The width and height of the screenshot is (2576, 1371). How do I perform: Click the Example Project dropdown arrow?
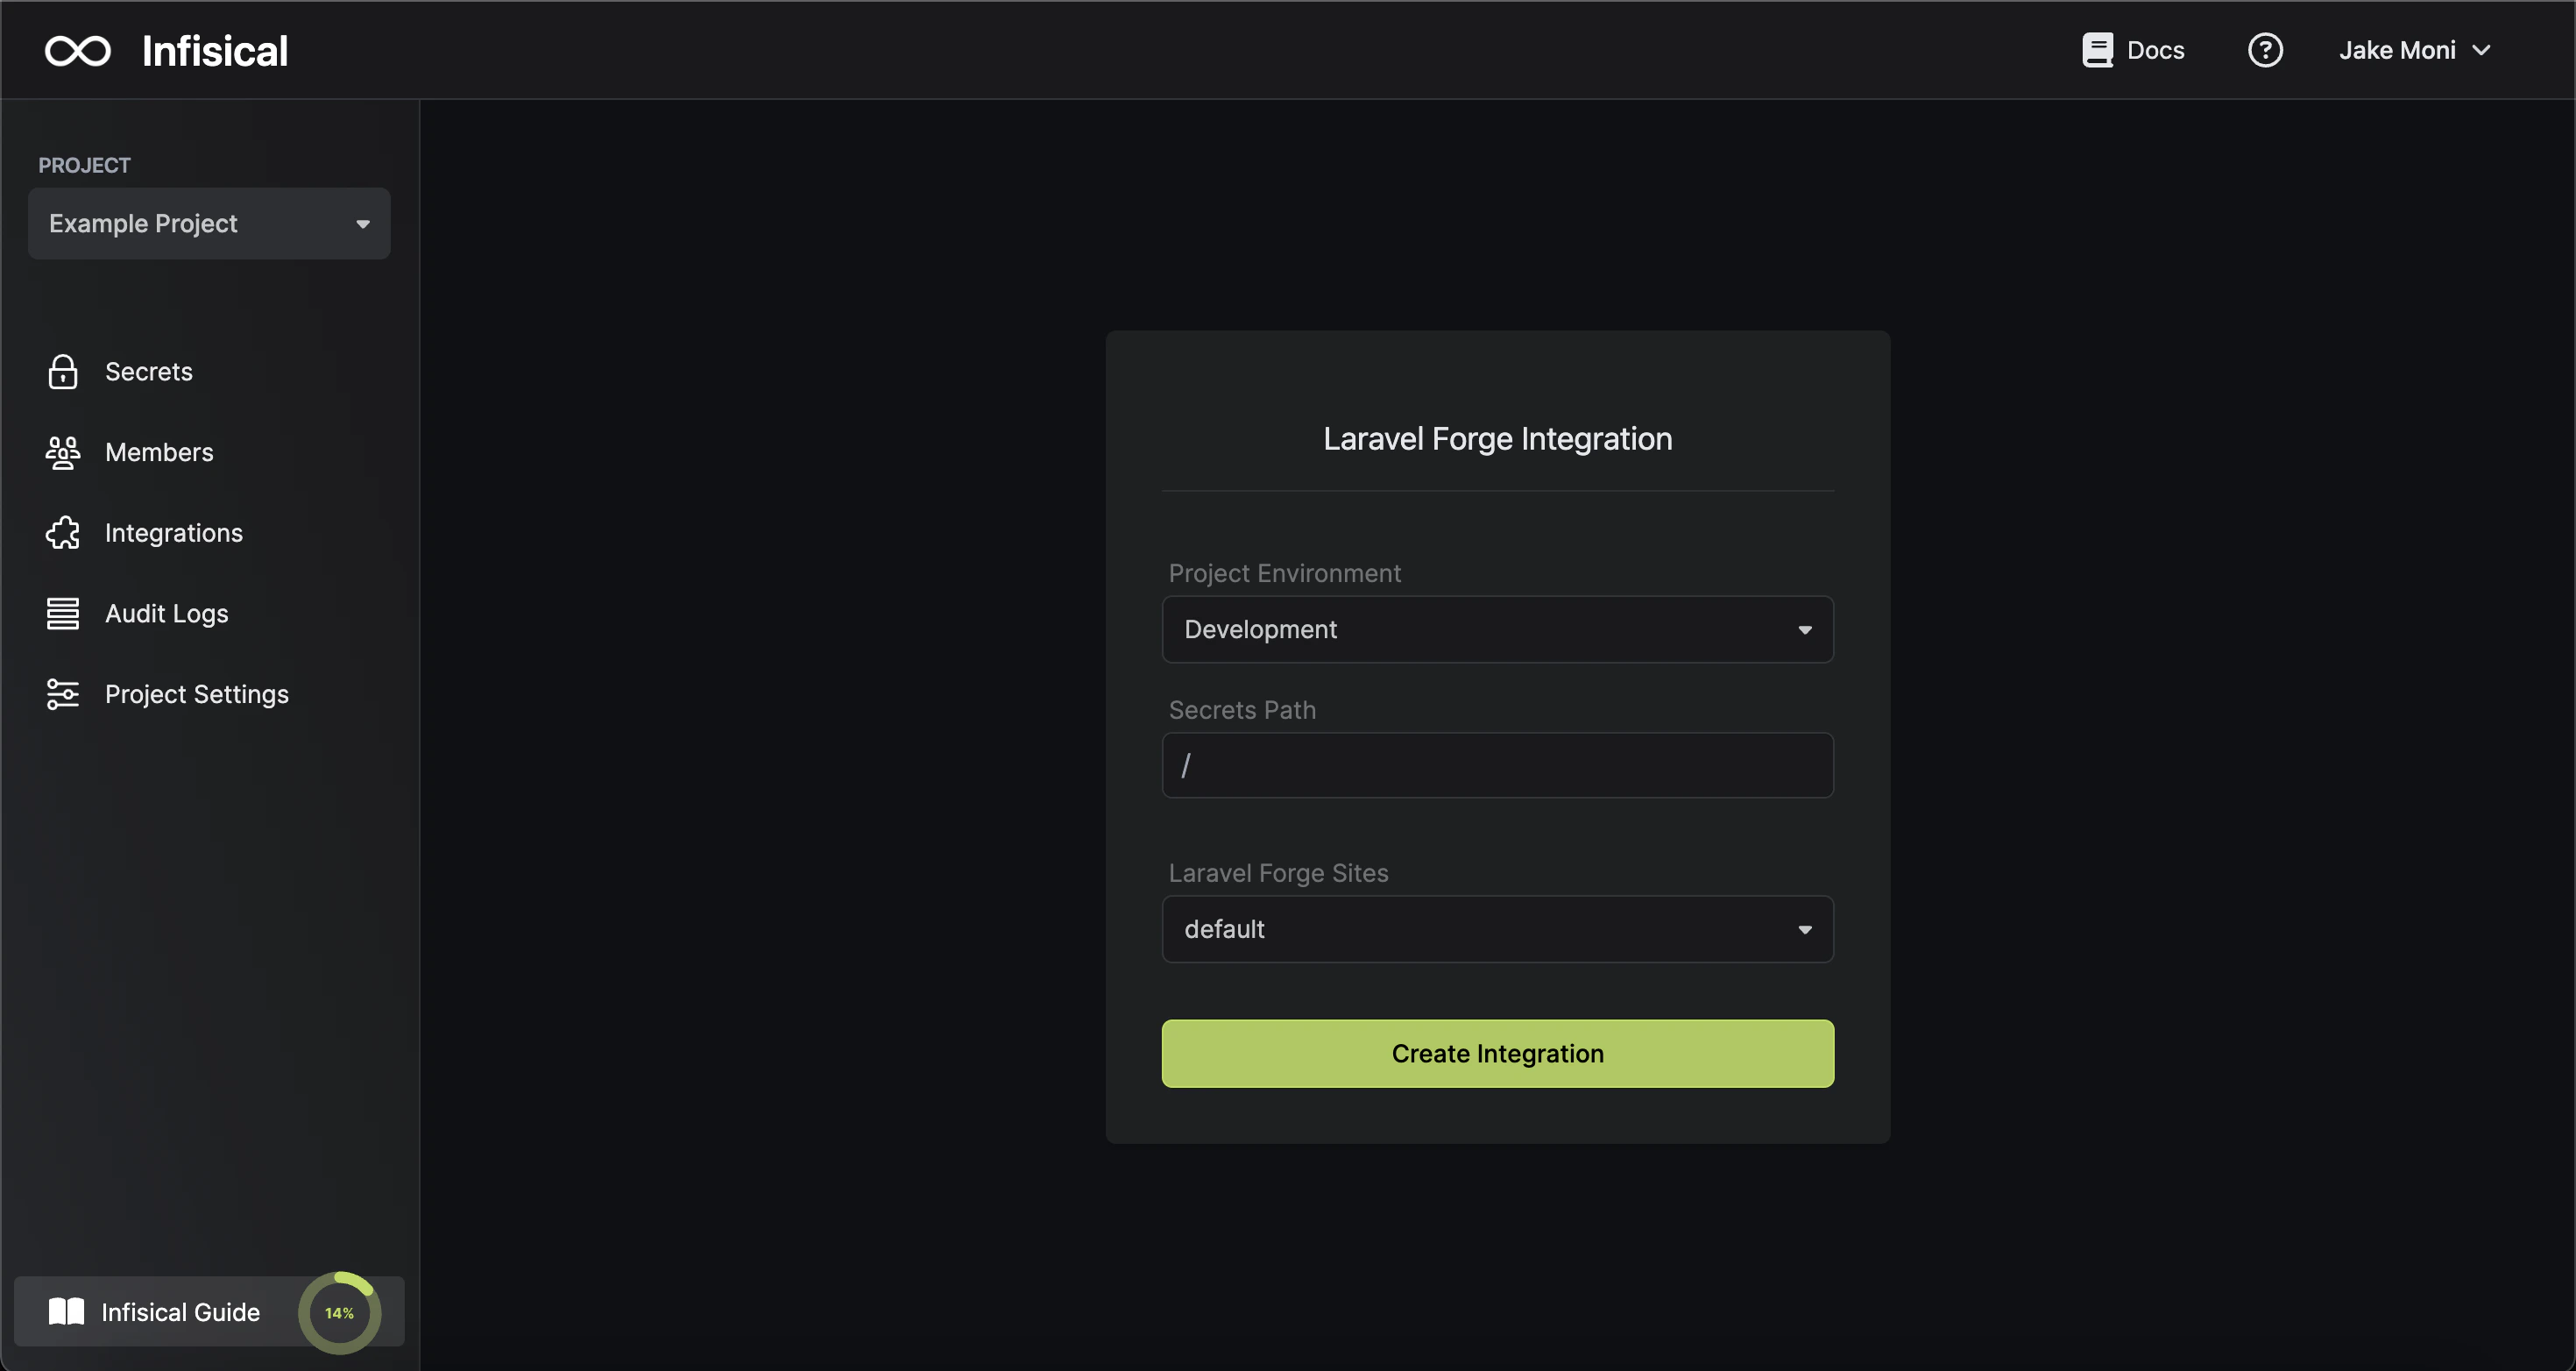pos(363,224)
